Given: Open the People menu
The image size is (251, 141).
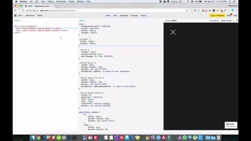Looking at the screenshot, I should 71,2.
